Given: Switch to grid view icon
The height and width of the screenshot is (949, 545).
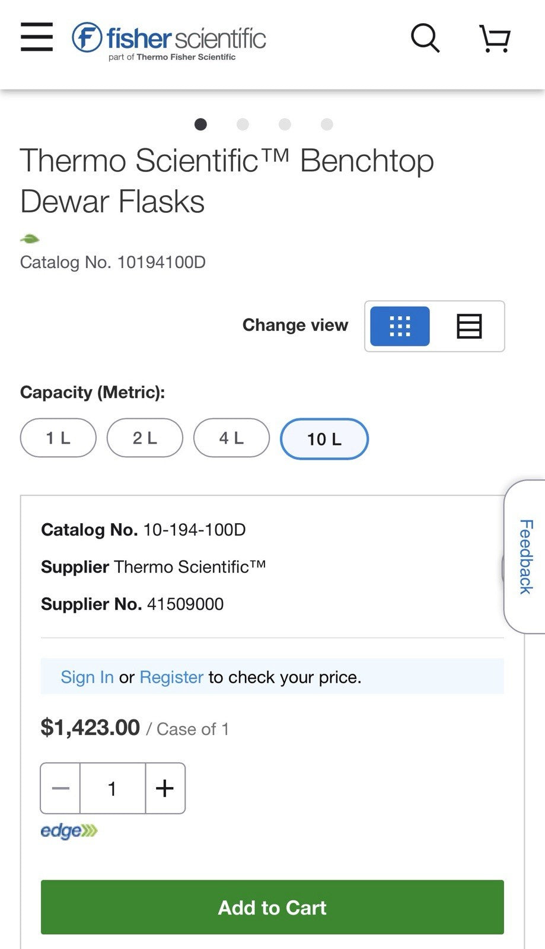Looking at the screenshot, I should coord(400,326).
